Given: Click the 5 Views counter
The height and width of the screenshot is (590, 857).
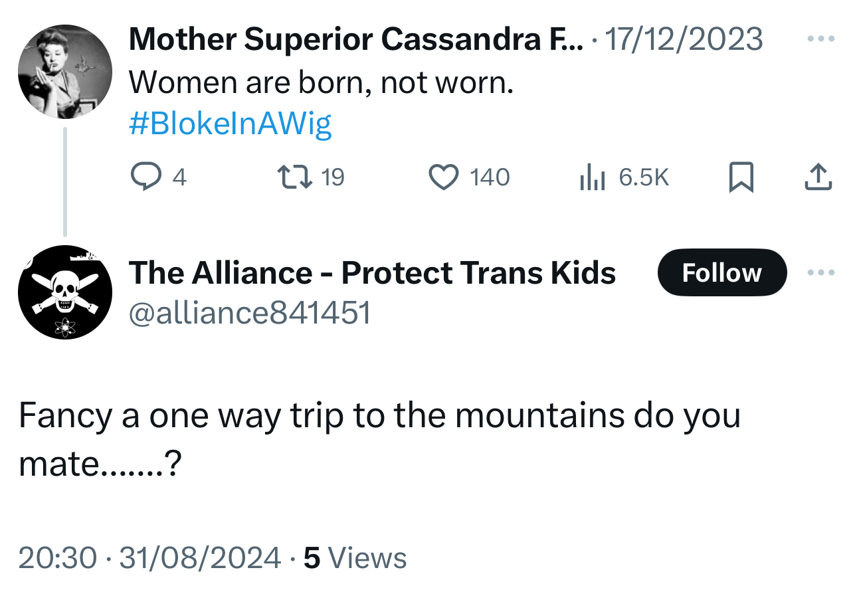Looking at the screenshot, I should click(355, 557).
